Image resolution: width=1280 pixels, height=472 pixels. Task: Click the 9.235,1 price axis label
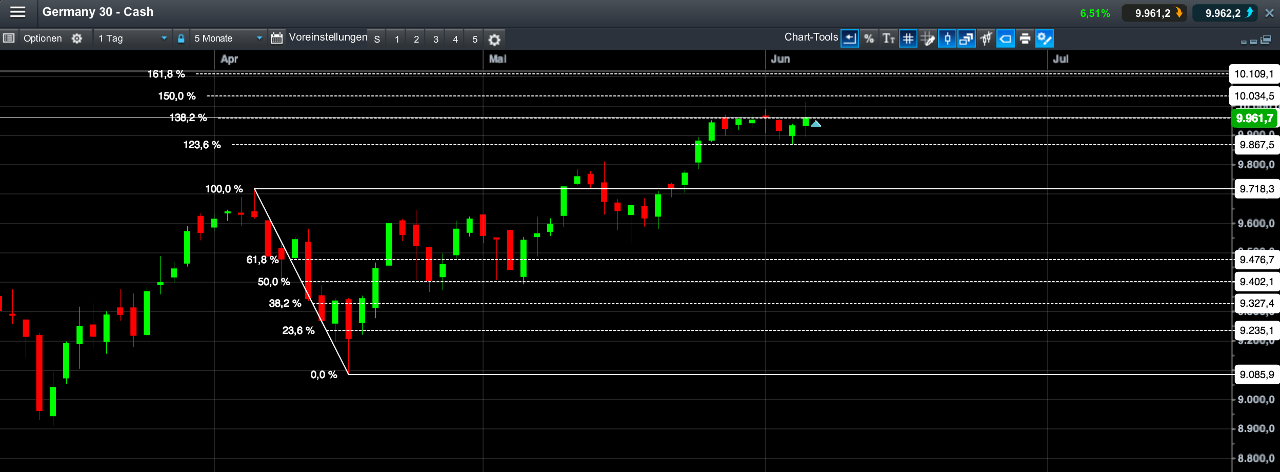pos(1257,330)
